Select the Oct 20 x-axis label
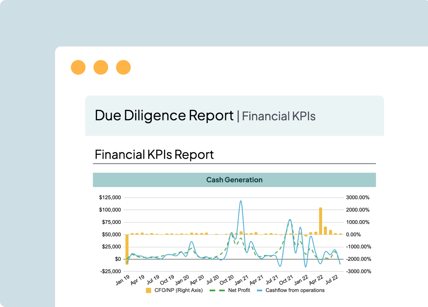This screenshot has width=428, height=307. (226, 280)
